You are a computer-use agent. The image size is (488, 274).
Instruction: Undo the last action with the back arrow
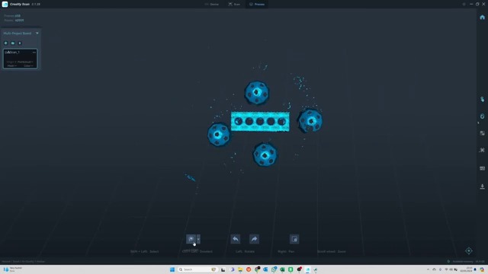point(236,239)
